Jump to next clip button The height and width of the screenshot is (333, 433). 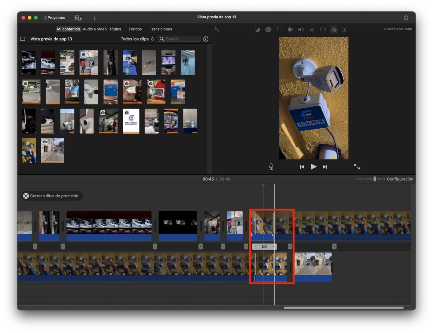tap(325, 167)
